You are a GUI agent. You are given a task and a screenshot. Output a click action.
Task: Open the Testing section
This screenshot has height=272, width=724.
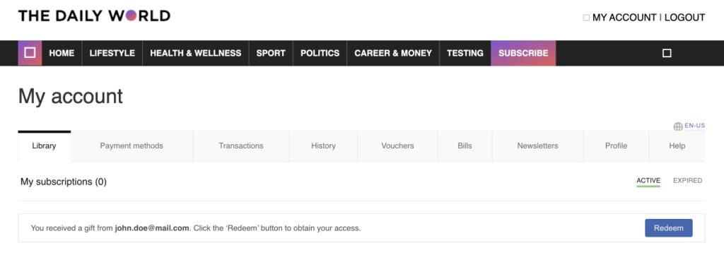pyautogui.click(x=465, y=53)
